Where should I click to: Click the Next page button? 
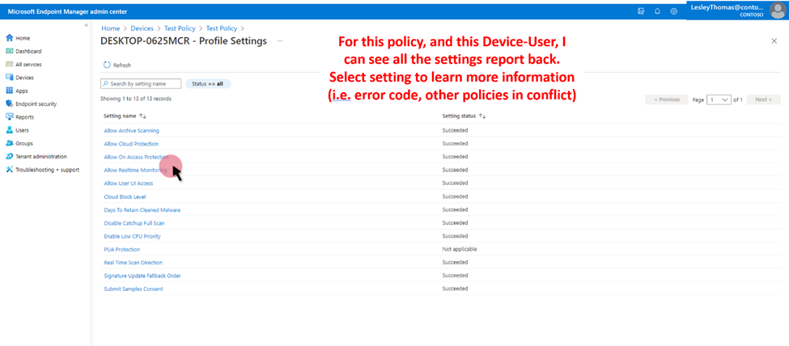tap(763, 99)
